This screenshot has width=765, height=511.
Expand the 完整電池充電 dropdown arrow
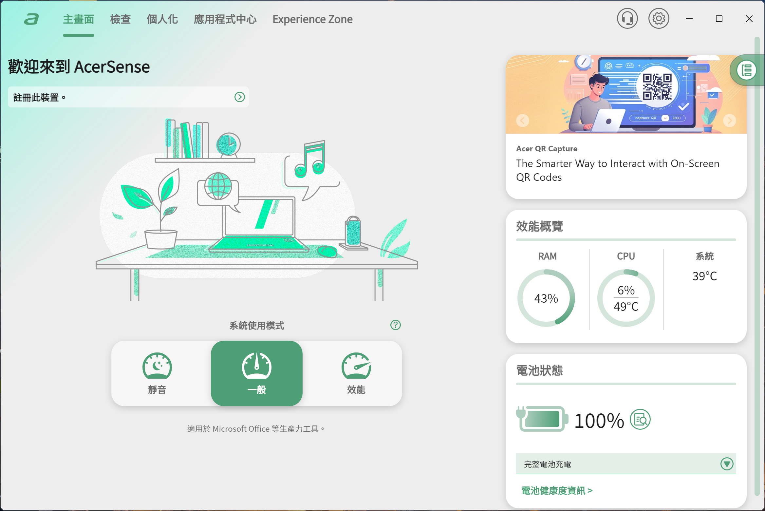(727, 464)
